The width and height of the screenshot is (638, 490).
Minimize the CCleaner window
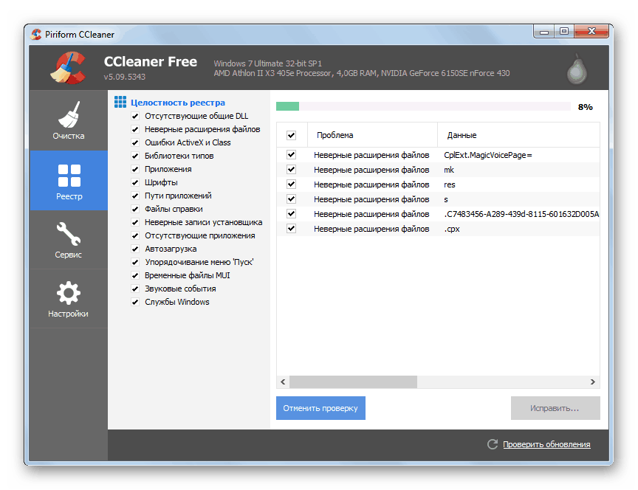click(544, 31)
